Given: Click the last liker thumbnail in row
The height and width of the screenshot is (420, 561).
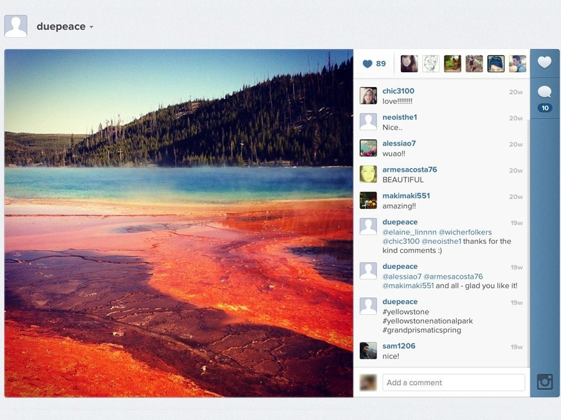Looking at the screenshot, I should tap(517, 63).
